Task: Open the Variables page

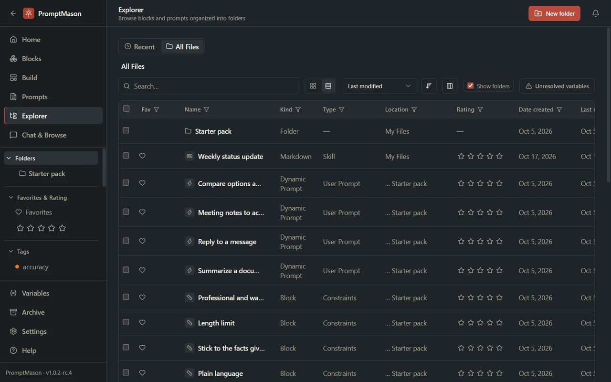Action: [x=53, y=293]
